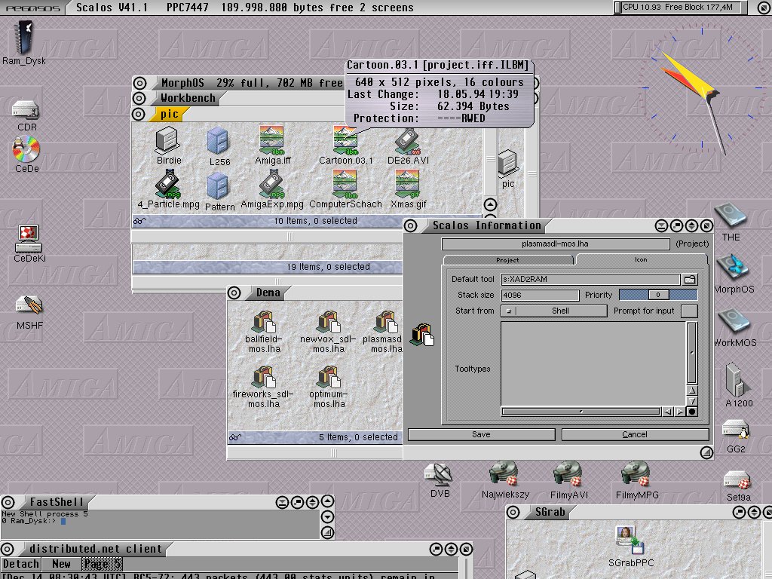Click the "5 Items, 0 selected" status text
Screen dimensions: 772x579
[358, 437]
